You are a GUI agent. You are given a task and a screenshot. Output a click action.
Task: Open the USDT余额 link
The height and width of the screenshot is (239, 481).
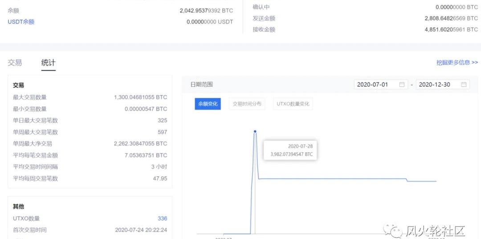pos(21,22)
